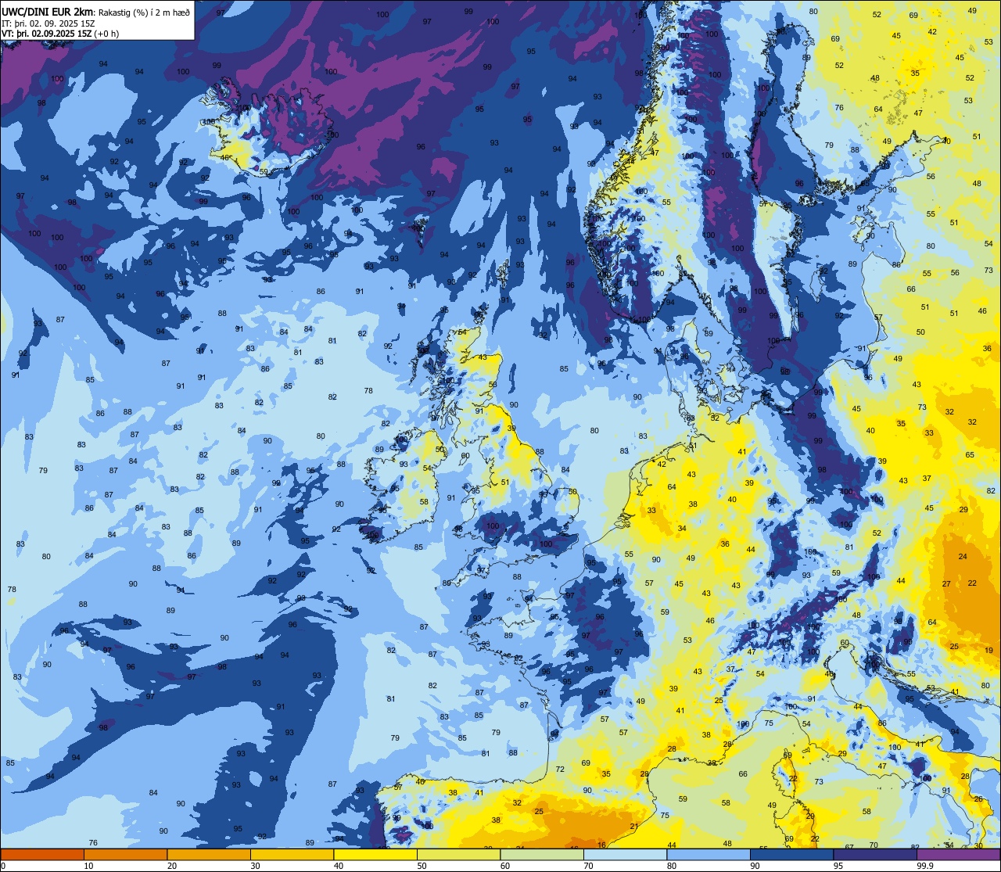Pick the 30–40 golden legend swatch
The width and height of the screenshot is (1001, 872).
pos(292,854)
